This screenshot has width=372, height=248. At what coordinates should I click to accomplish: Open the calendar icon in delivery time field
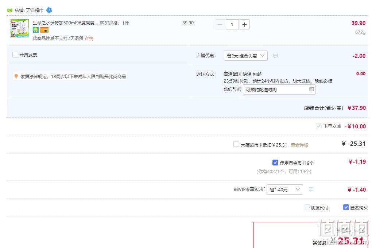point(311,89)
